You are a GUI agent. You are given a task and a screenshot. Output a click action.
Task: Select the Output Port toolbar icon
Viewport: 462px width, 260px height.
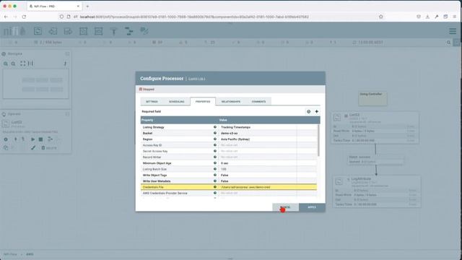[x=68, y=31]
